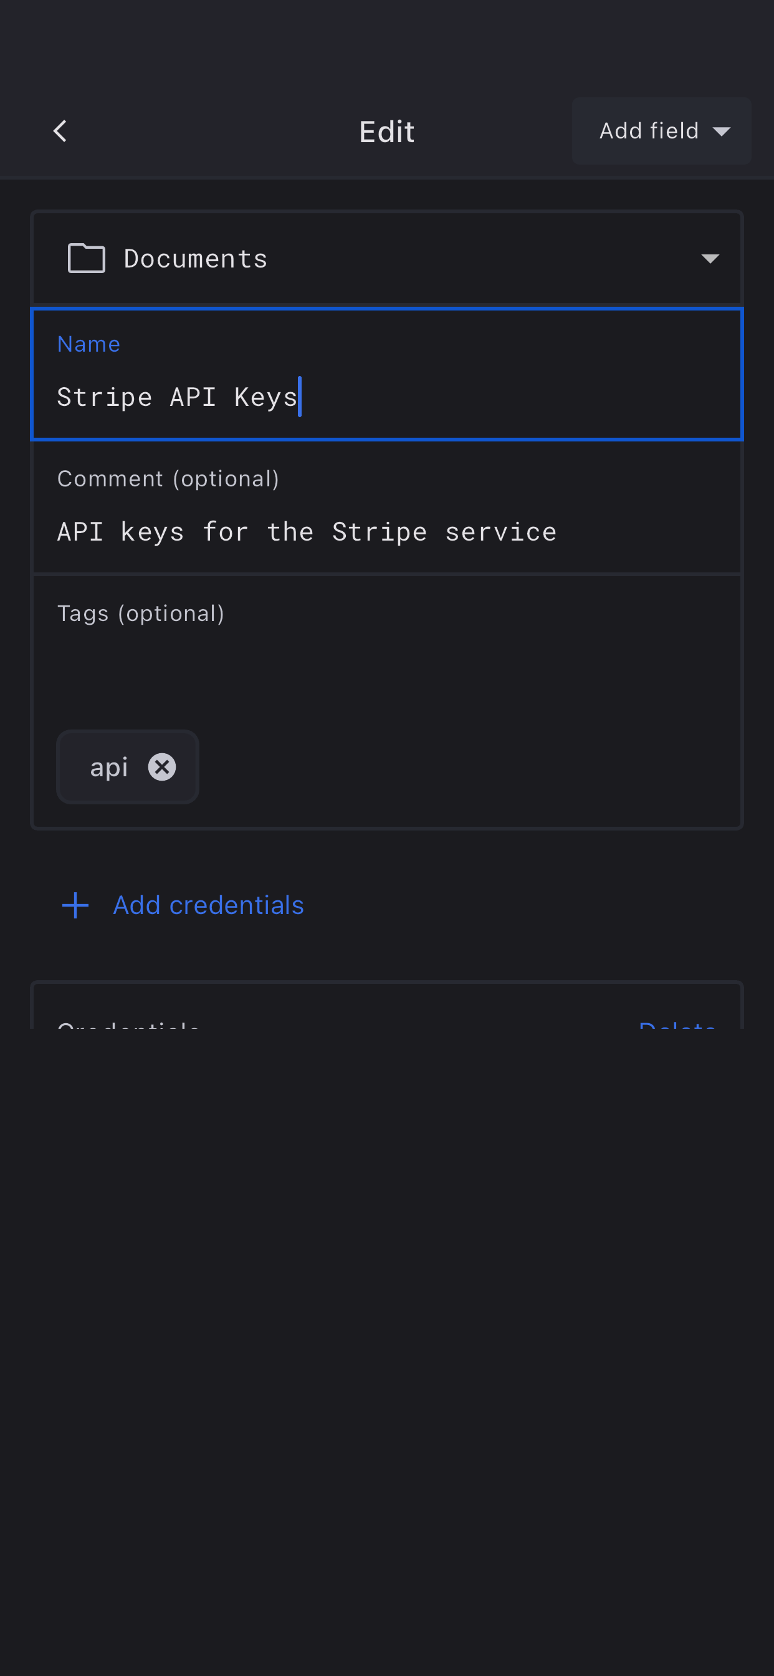The width and height of the screenshot is (774, 1676).
Task: Click the Comment (optional) label
Action: pos(168,479)
